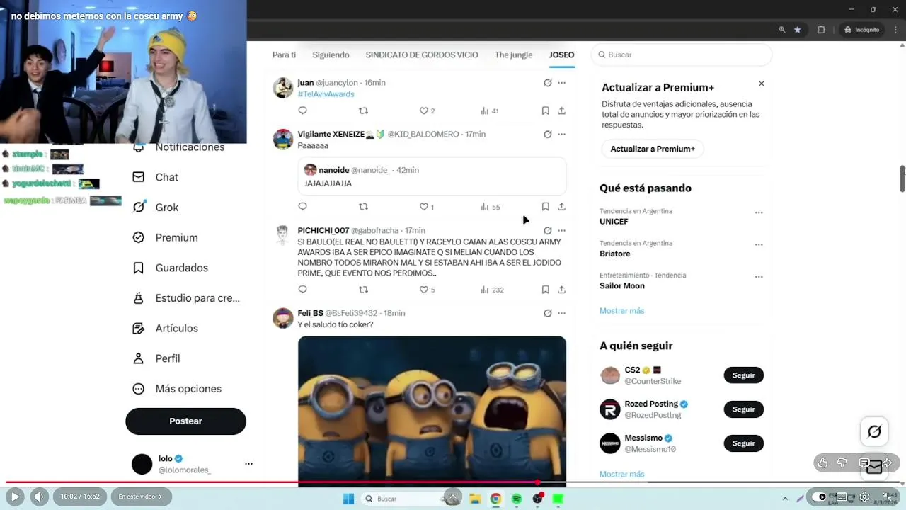Open the SINDICATO DE GORDOS VICIO tab
The height and width of the screenshot is (510, 906).
tap(422, 55)
